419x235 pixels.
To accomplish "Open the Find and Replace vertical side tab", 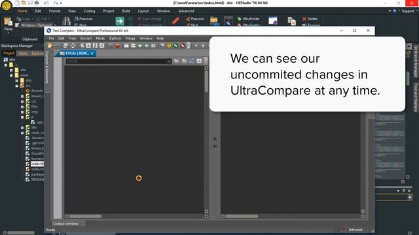I will (x=416, y=97).
